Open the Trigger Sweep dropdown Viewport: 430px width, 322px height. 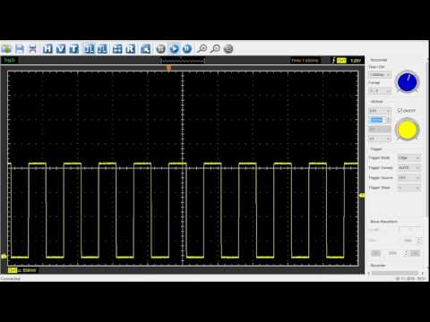click(409, 168)
